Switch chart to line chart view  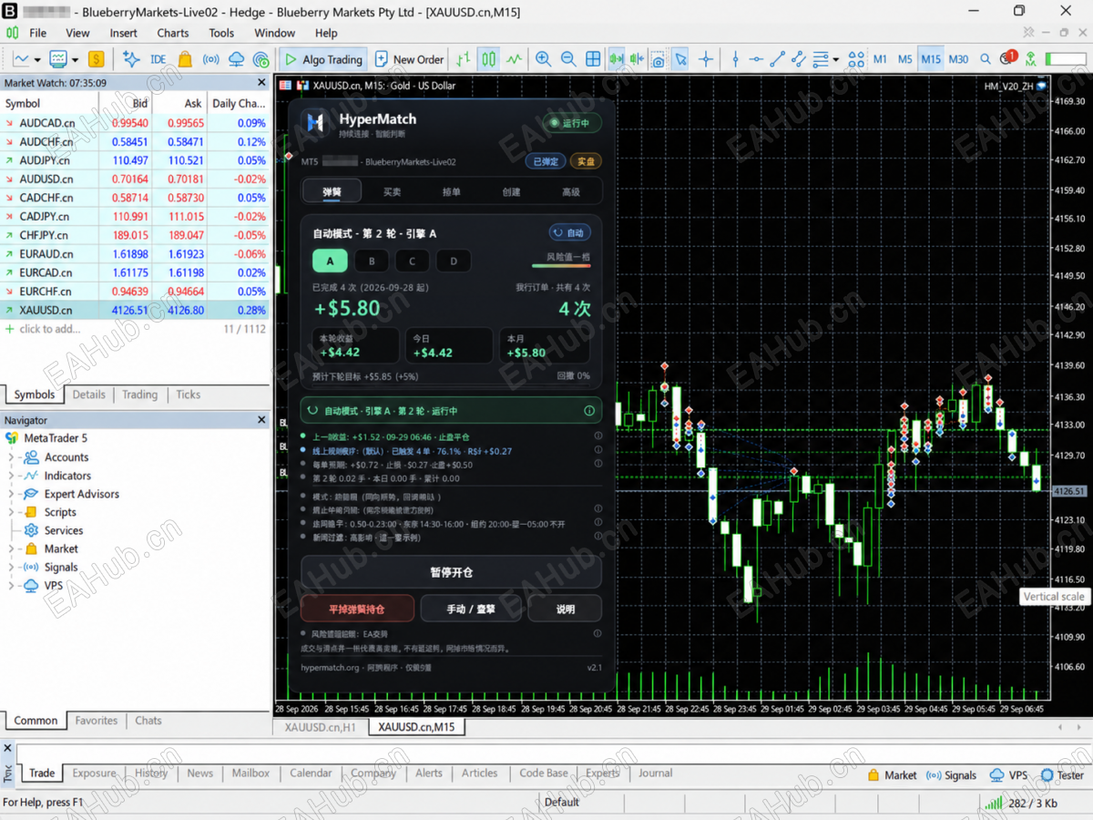(515, 59)
